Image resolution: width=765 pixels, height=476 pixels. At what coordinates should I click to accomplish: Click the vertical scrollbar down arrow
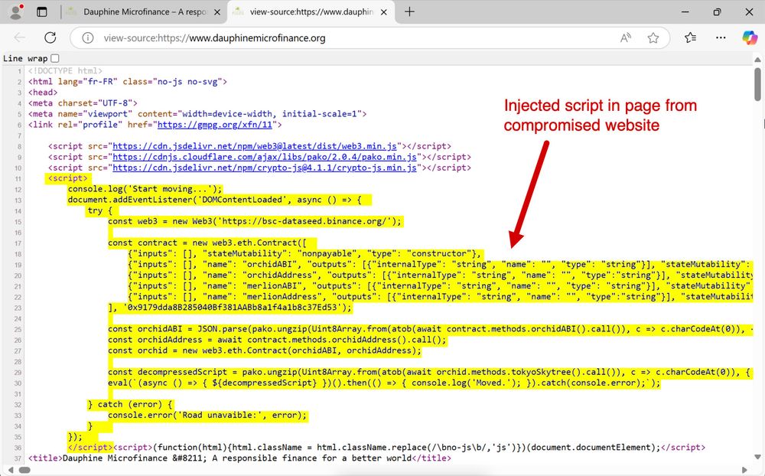point(757,458)
